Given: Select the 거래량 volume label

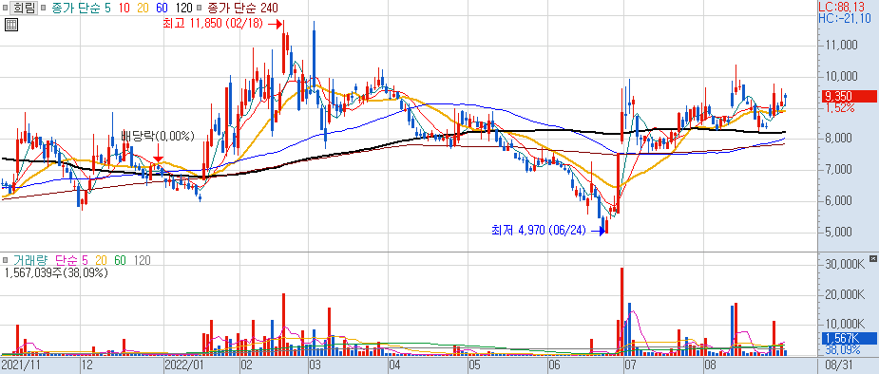Looking at the screenshot, I should coord(30,260).
